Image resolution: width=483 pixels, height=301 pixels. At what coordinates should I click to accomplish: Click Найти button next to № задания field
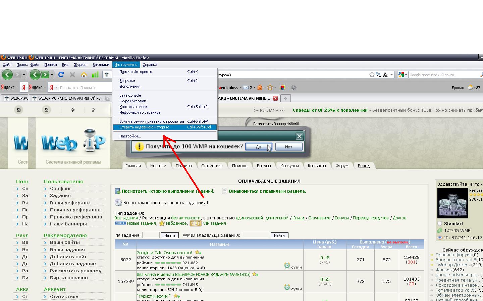point(170,235)
